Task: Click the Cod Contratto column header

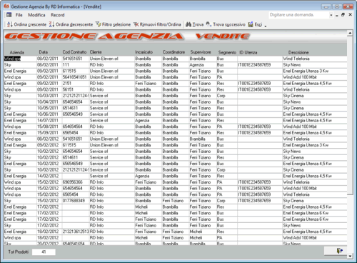Action: [74, 52]
